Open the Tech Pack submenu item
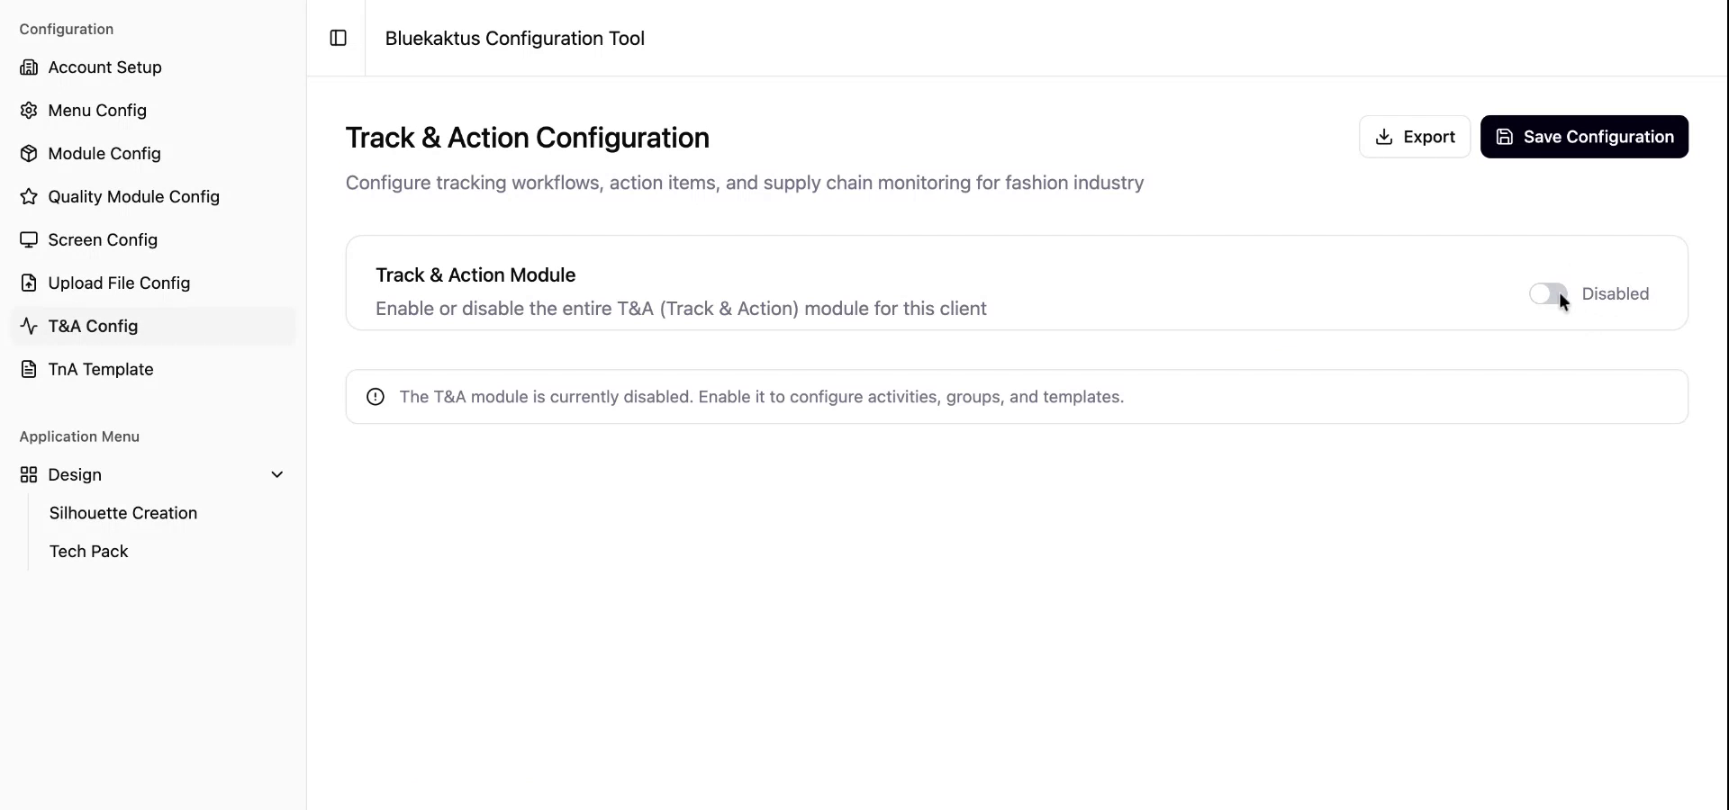 click(89, 552)
